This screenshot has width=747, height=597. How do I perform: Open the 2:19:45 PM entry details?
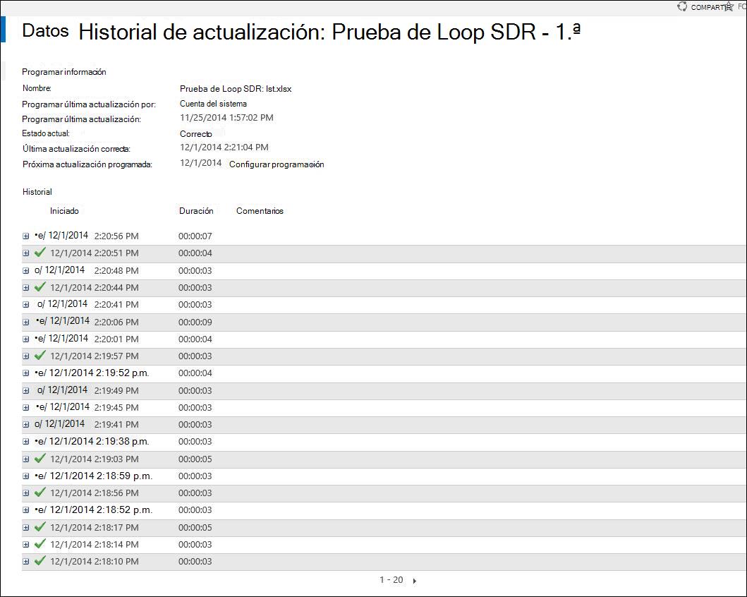(25, 407)
